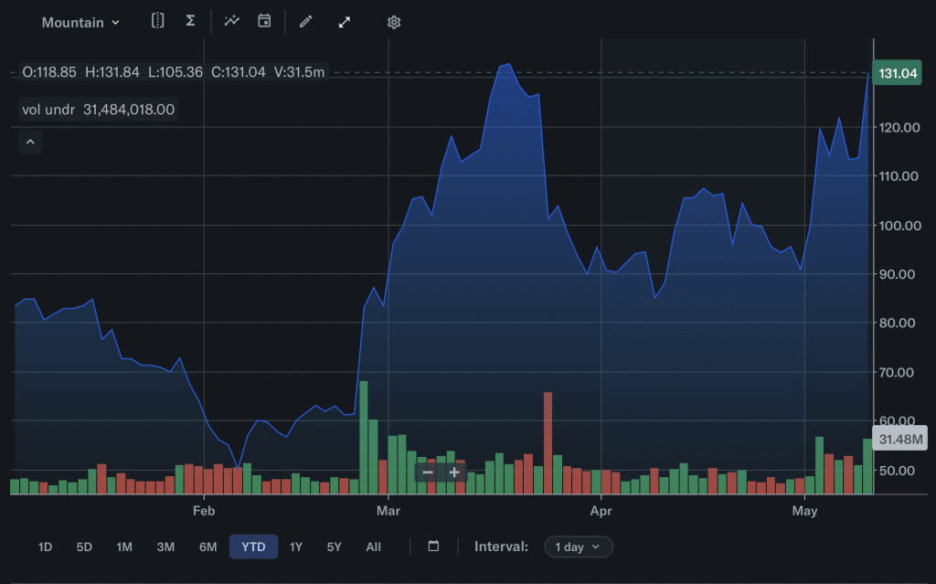Switch to the All range tab
The image size is (936, 584).
374,547
